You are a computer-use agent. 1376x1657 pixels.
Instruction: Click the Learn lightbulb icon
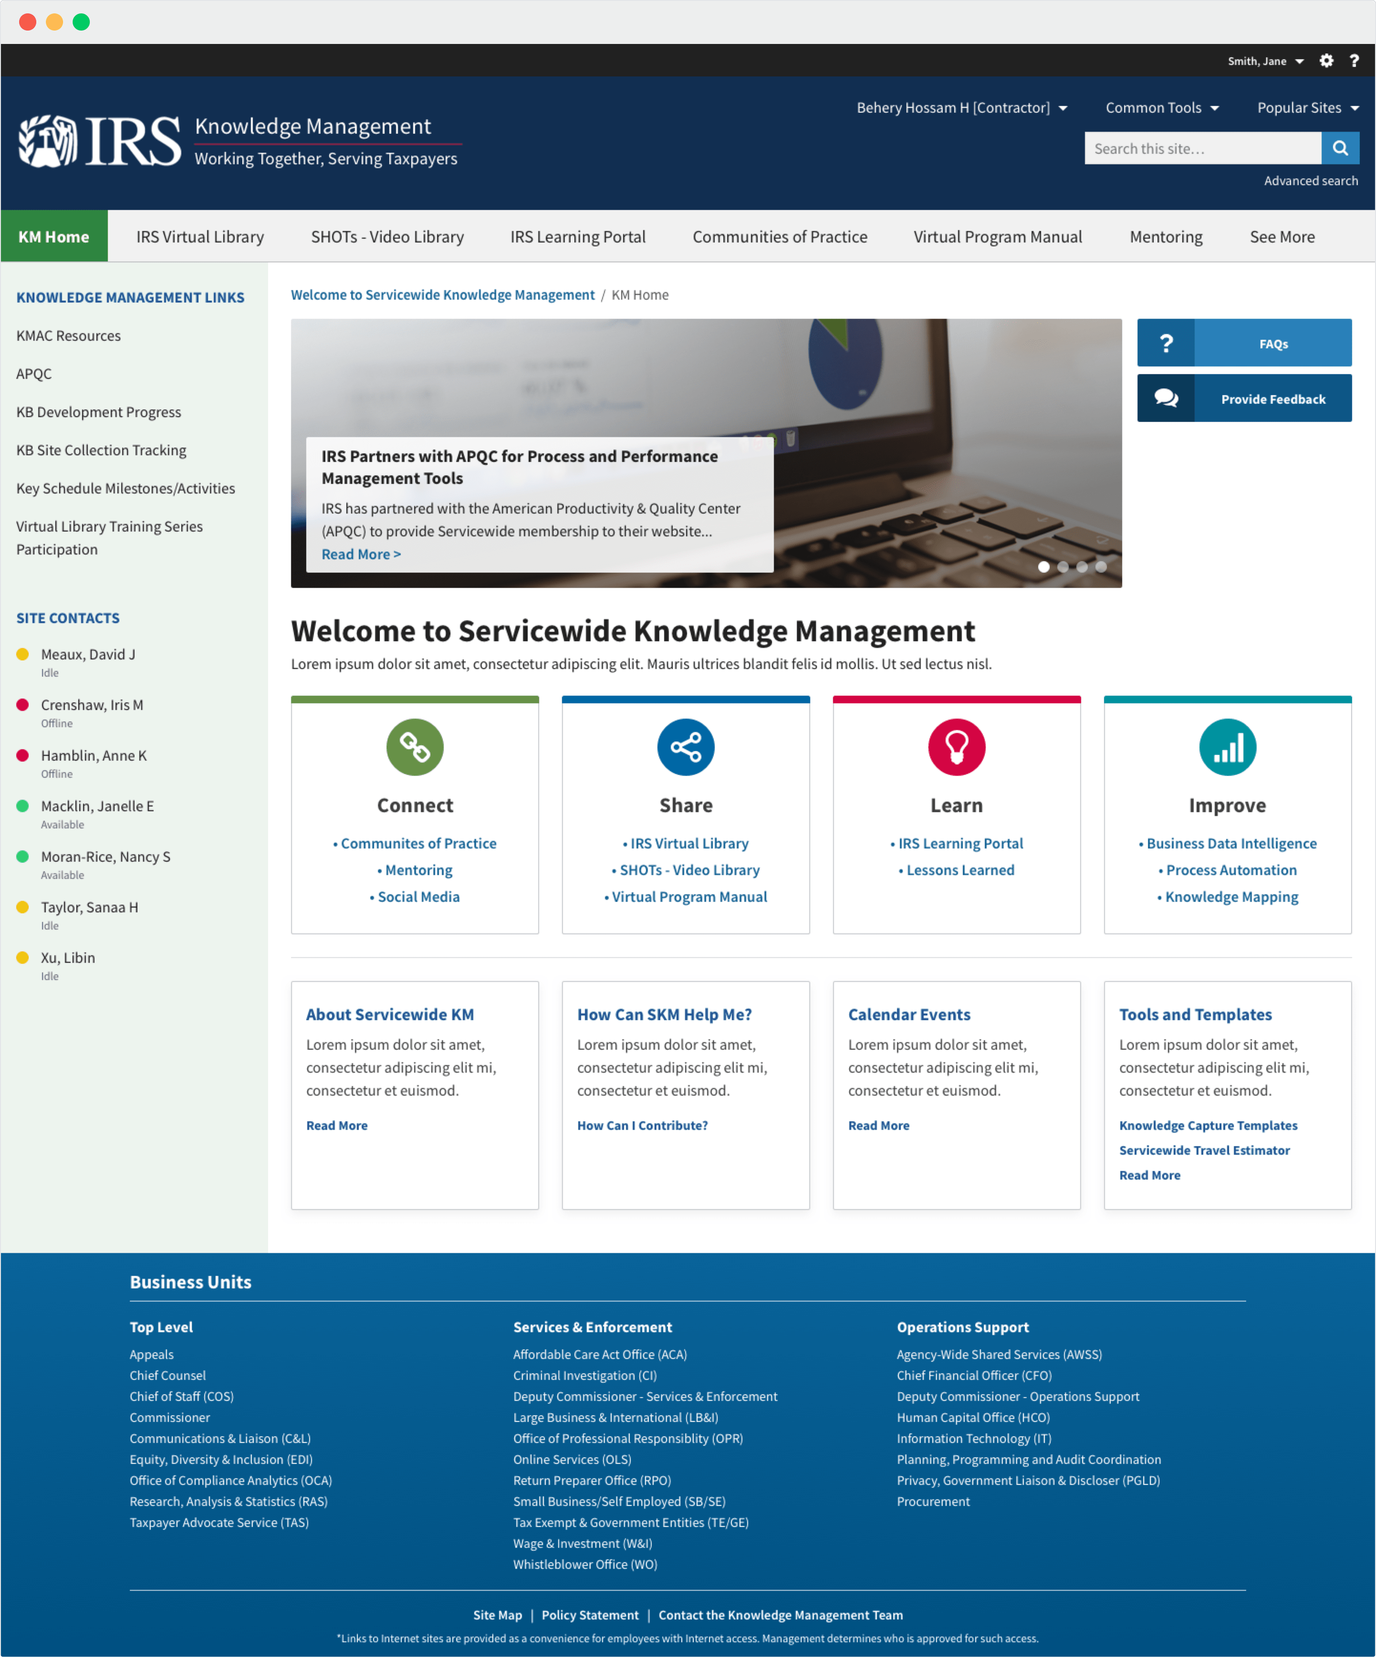click(x=956, y=746)
